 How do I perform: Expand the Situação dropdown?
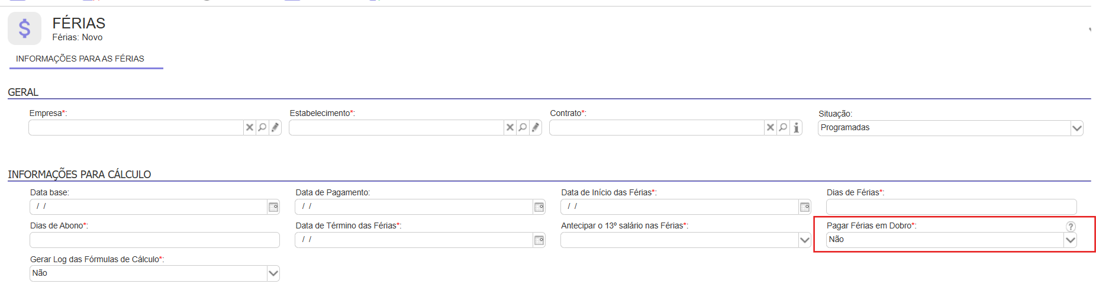click(x=1076, y=128)
